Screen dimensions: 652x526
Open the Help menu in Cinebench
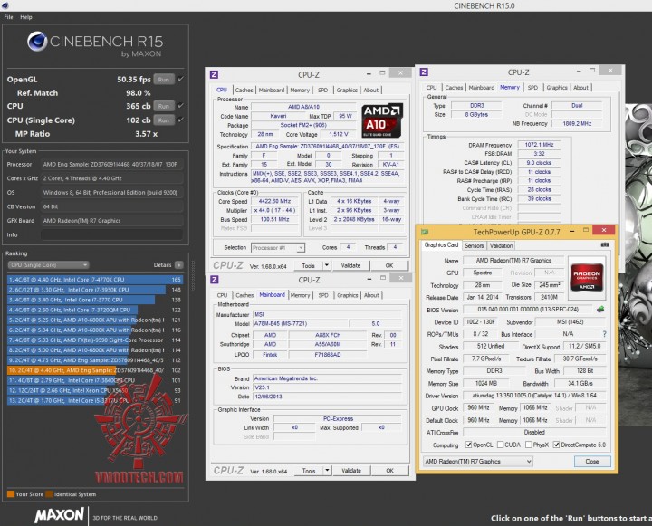point(25,17)
